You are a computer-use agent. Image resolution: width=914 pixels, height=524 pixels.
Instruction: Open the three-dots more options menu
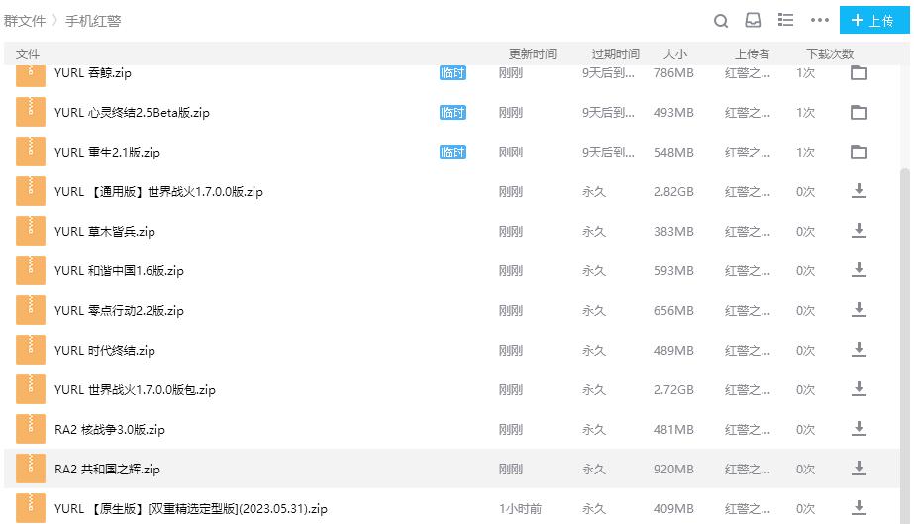pos(819,21)
